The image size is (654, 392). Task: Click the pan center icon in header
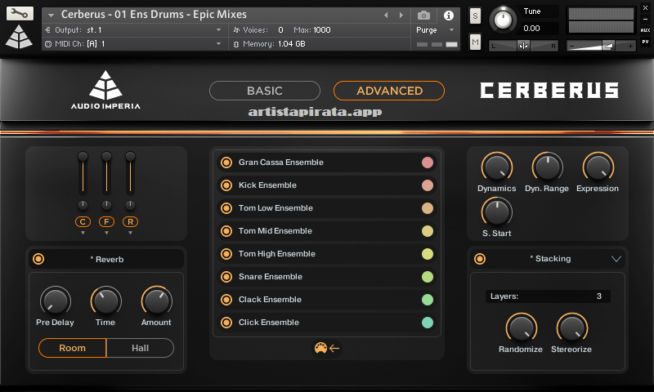tap(523, 46)
